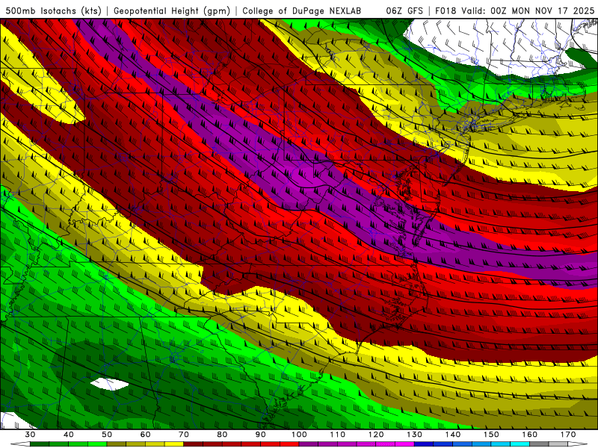This screenshot has height=448, width=598.
Task: Click the '70' value on the color scale
Action: [184, 435]
